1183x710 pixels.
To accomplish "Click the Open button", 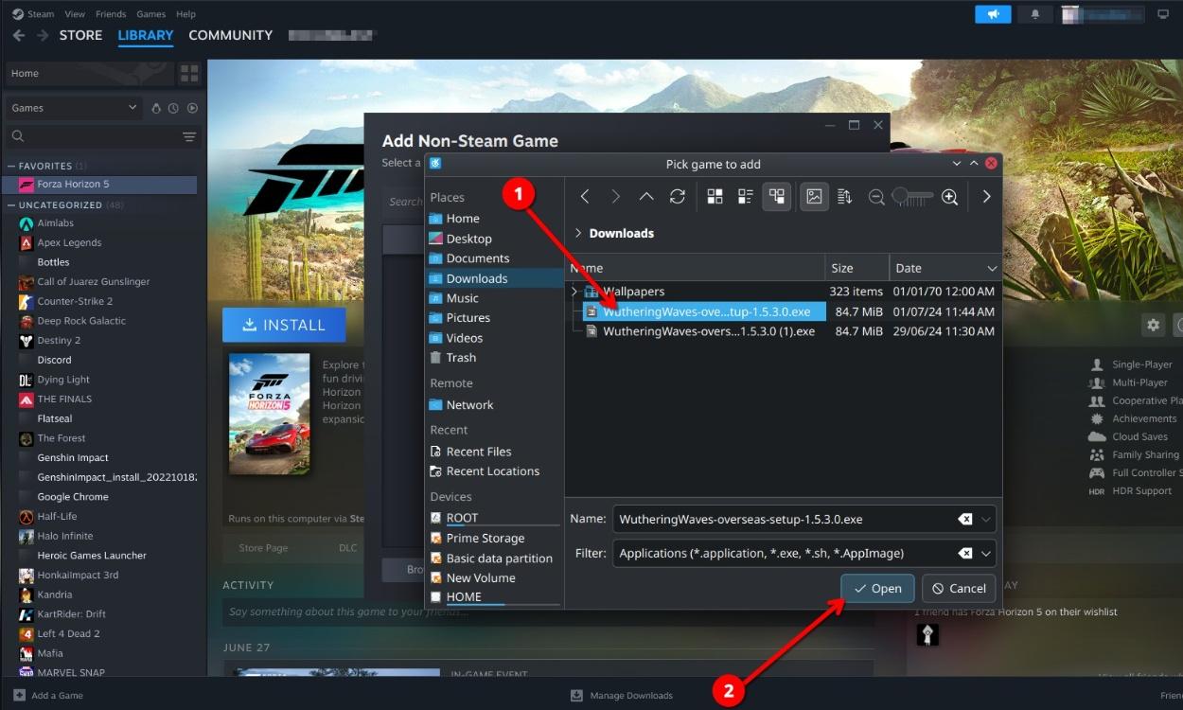I will tap(877, 588).
